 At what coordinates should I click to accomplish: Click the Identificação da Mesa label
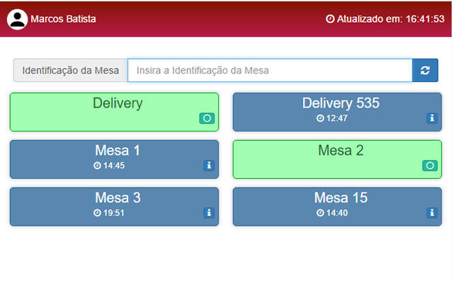click(x=71, y=71)
